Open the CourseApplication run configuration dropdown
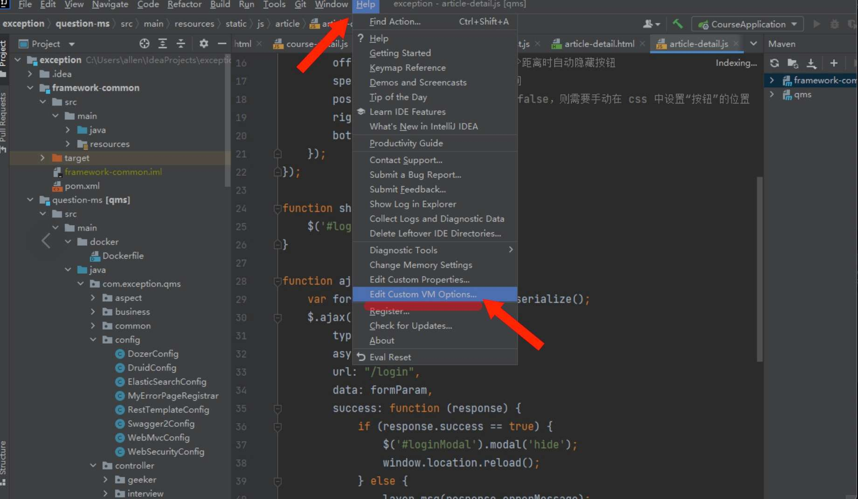This screenshot has height=499, width=858. click(747, 24)
